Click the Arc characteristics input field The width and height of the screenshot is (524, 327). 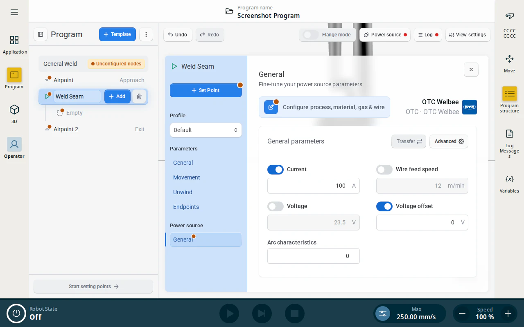313,256
